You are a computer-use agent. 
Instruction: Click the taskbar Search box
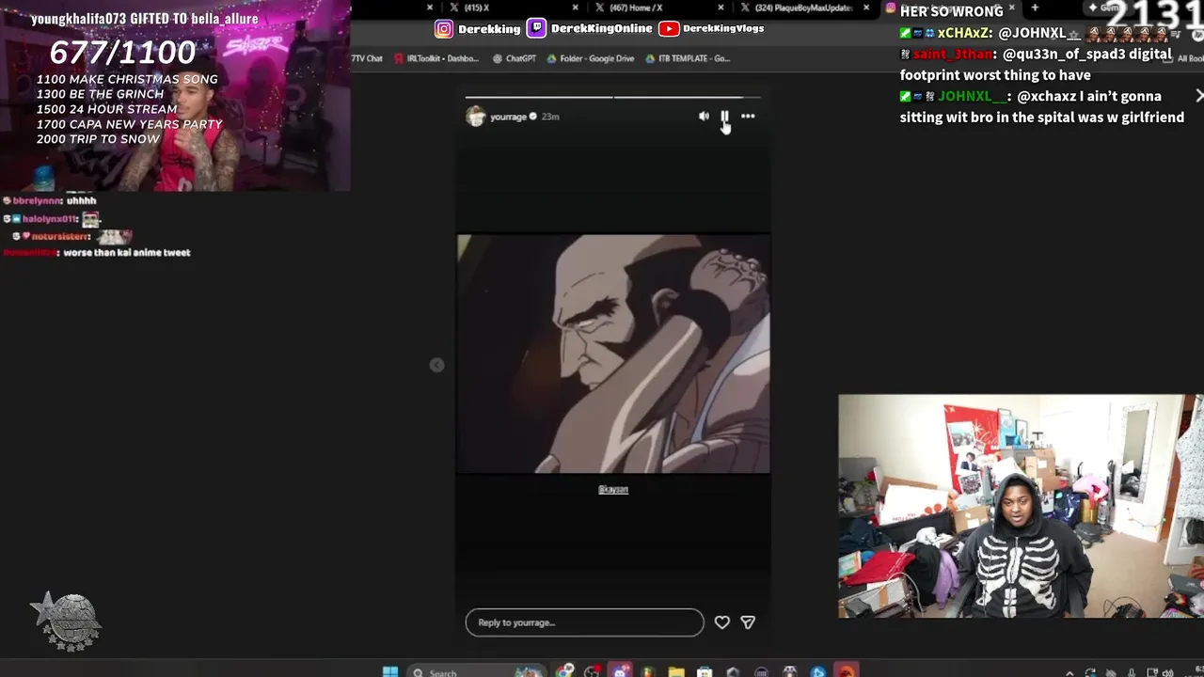pyautogui.click(x=477, y=671)
